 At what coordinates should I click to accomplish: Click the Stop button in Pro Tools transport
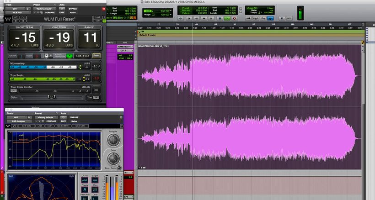[220, 18]
